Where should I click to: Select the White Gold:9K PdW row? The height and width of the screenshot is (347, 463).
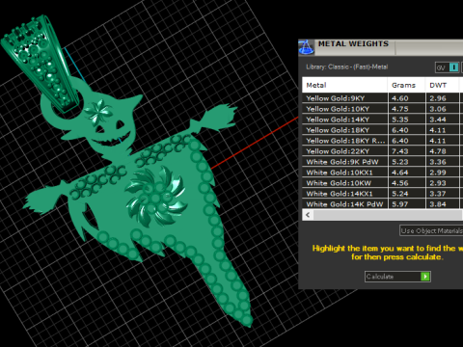[383, 162]
